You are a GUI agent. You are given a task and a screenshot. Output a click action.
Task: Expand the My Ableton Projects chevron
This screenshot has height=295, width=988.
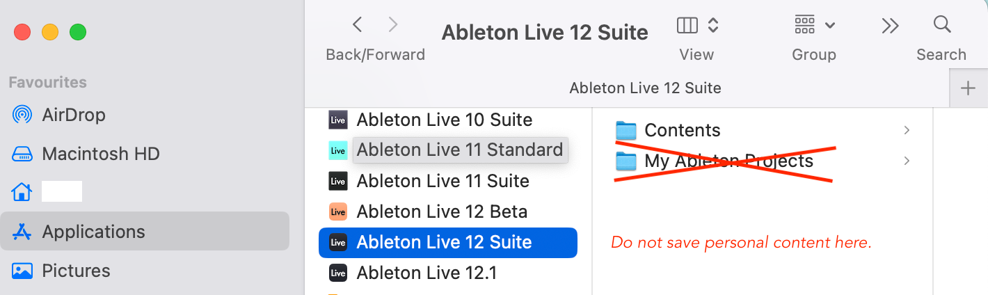pyautogui.click(x=907, y=161)
